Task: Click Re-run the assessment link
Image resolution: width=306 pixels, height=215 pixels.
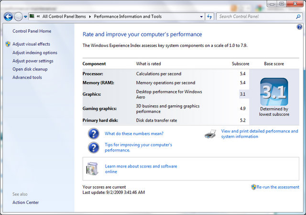Action: click(278, 187)
